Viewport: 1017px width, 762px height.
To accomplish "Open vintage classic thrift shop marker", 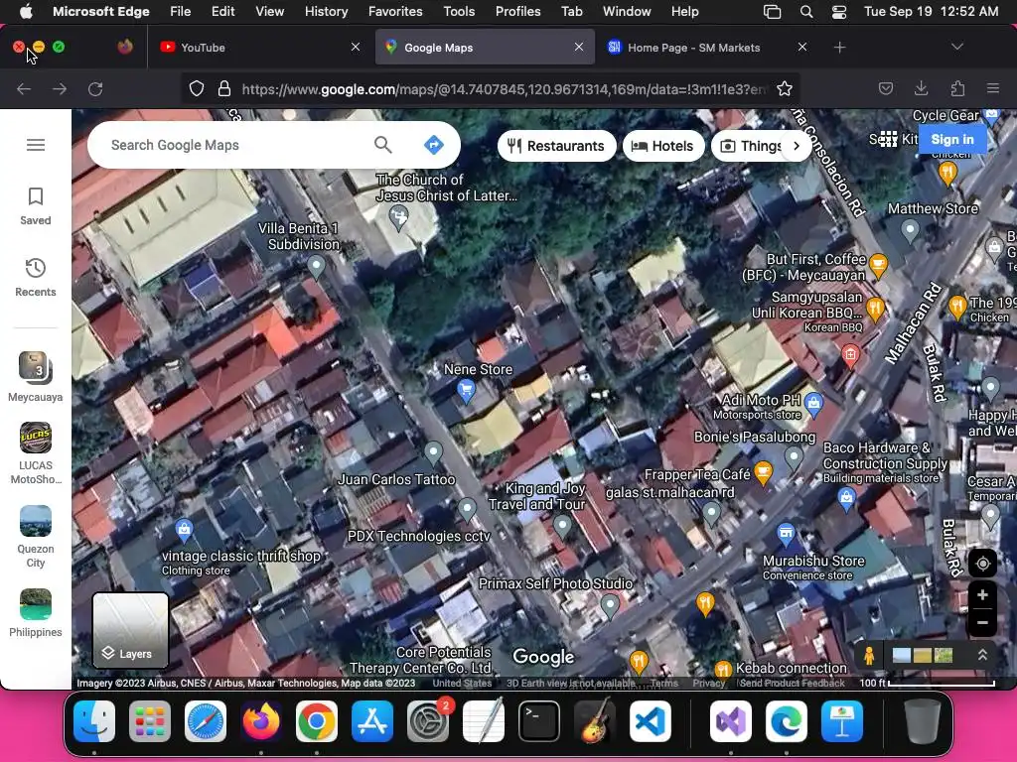I will coord(184,530).
